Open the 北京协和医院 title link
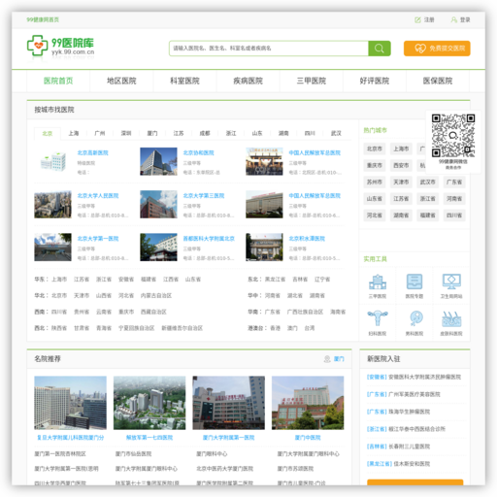The image size is (497, 497). click(199, 152)
